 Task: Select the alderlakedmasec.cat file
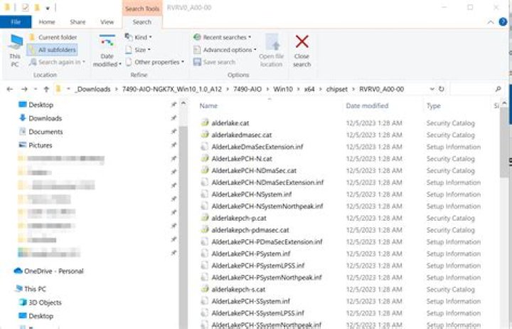(x=241, y=135)
